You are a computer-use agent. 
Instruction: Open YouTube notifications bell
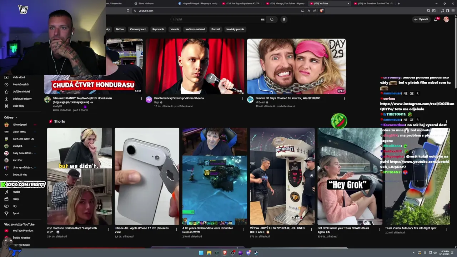point(436,19)
